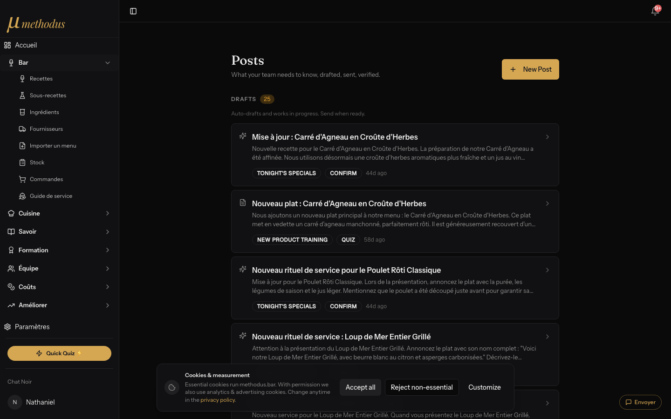The image size is (671, 419).
Task: Open draft Nouveau plat Carré d'Agneau
Action: coord(395,221)
